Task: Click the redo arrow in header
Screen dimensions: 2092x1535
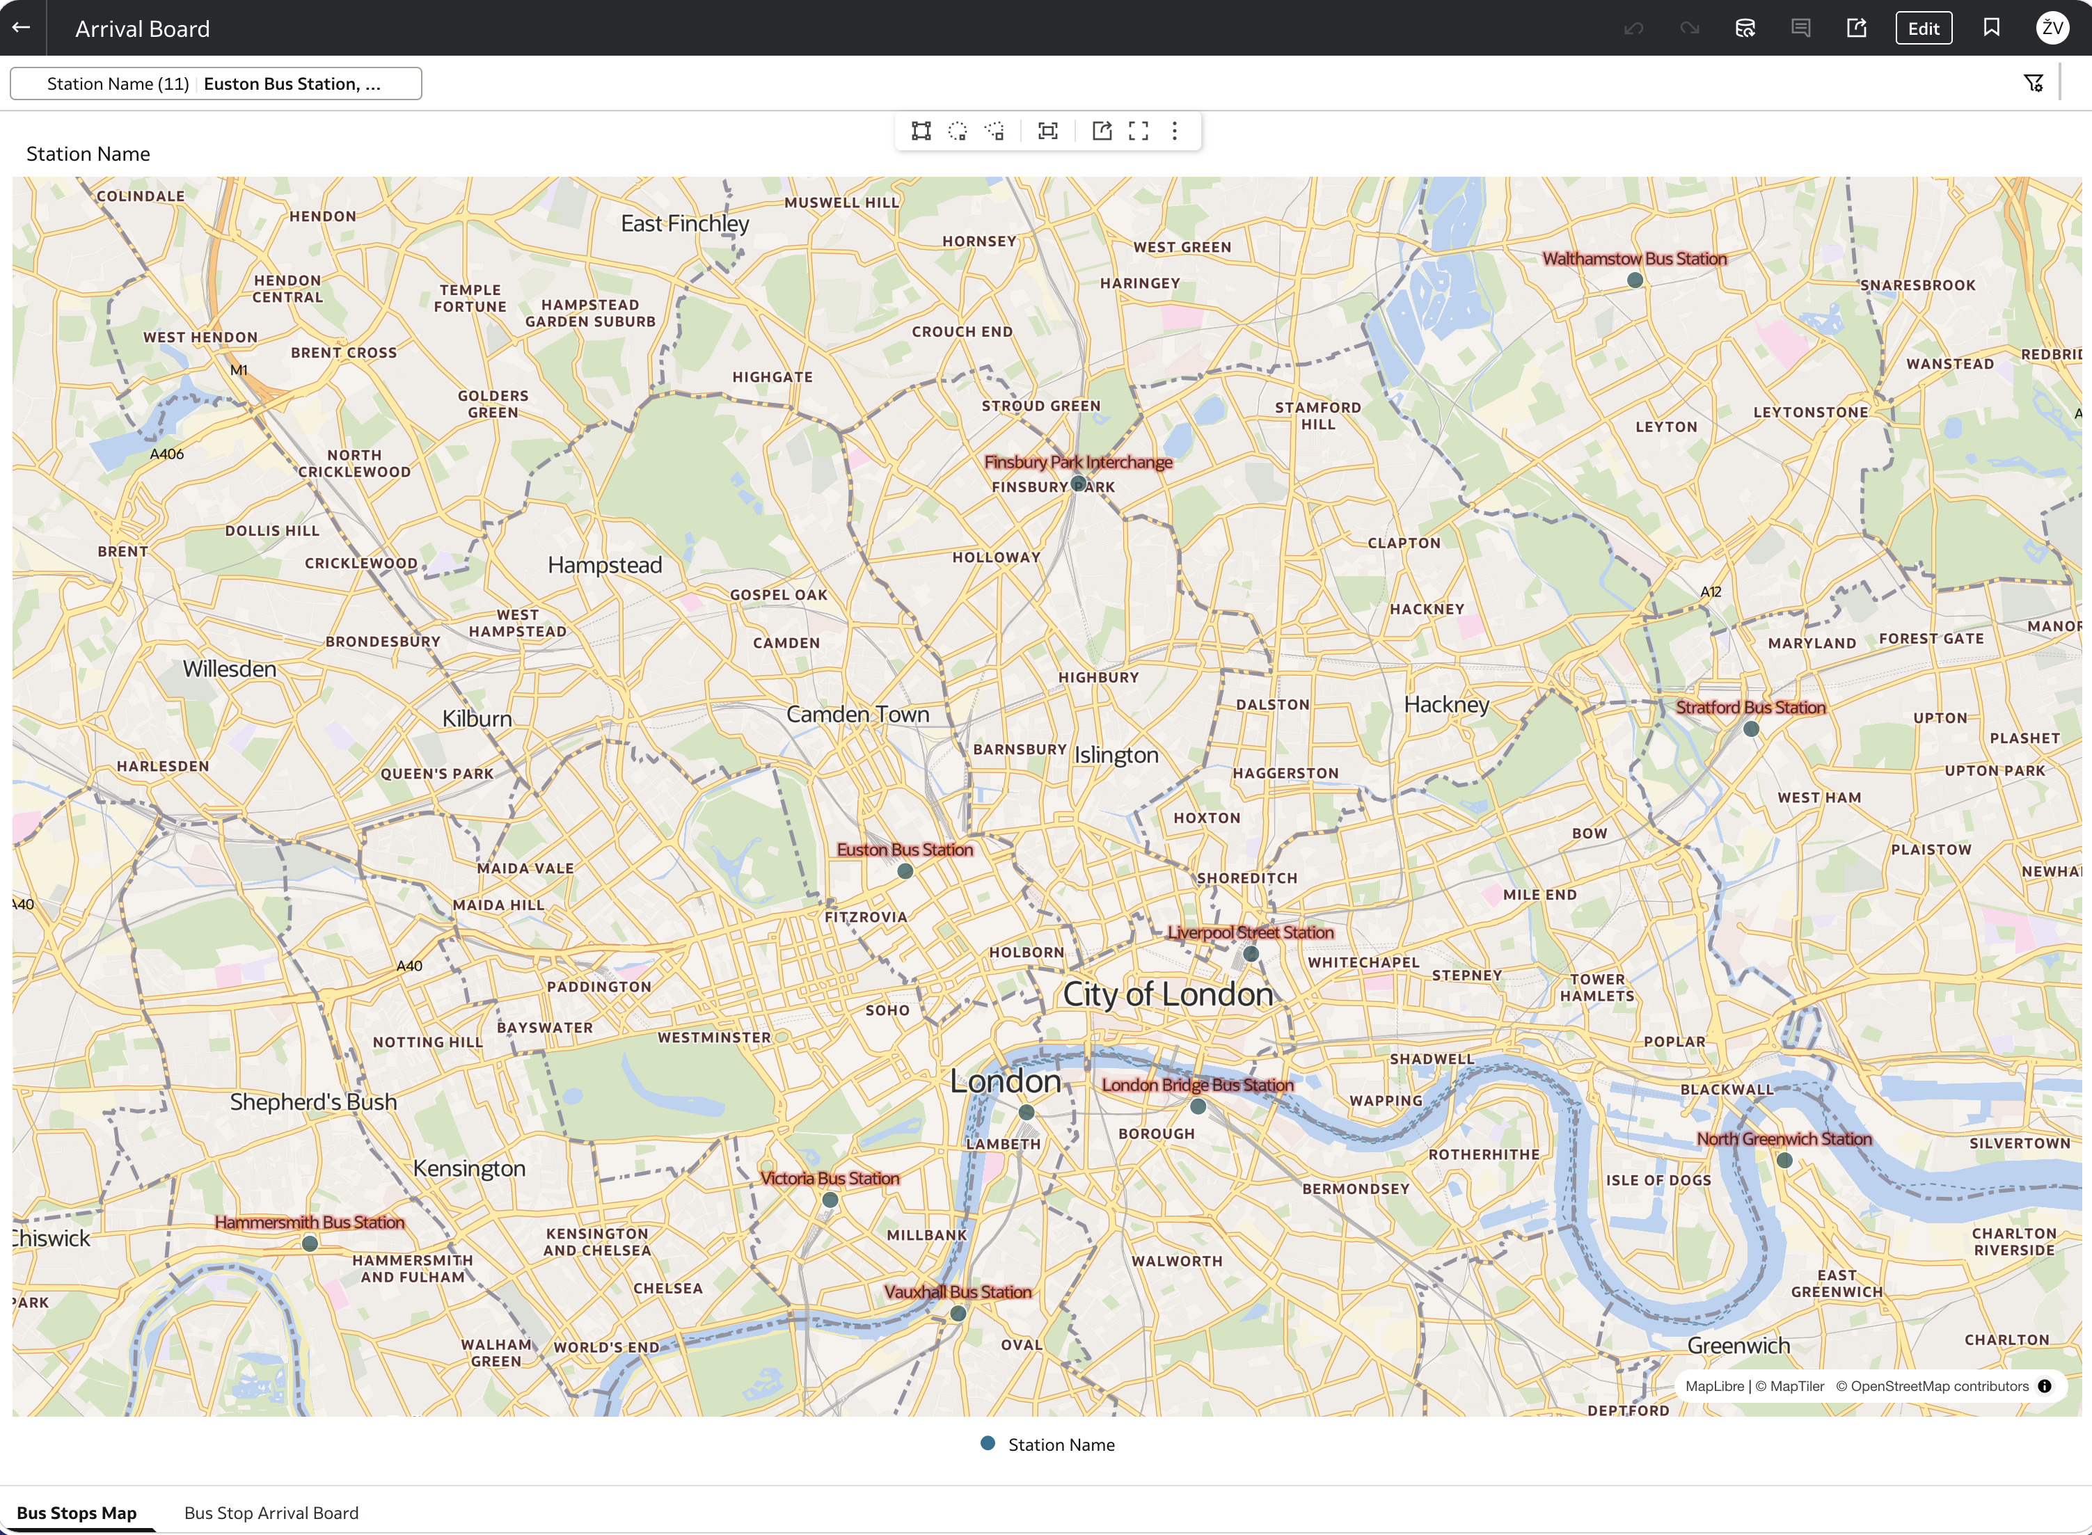Action: 1690,29
